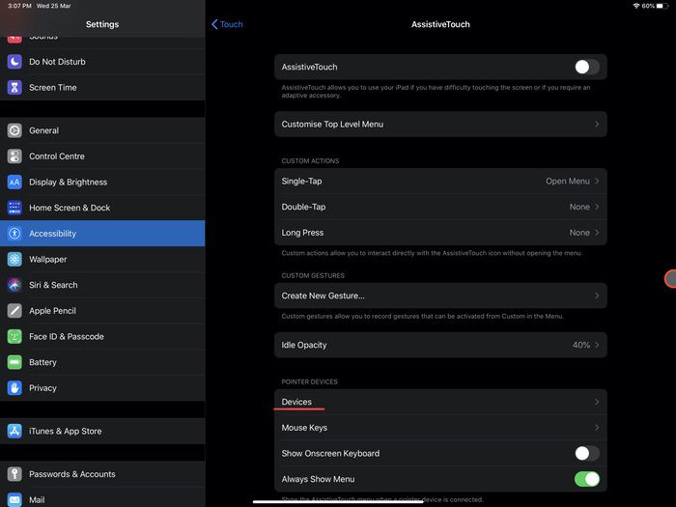The height and width of the screenshot is (507, 676).
Task: Open Create New Gesture chevron
Action: click(x=597, y=296)
